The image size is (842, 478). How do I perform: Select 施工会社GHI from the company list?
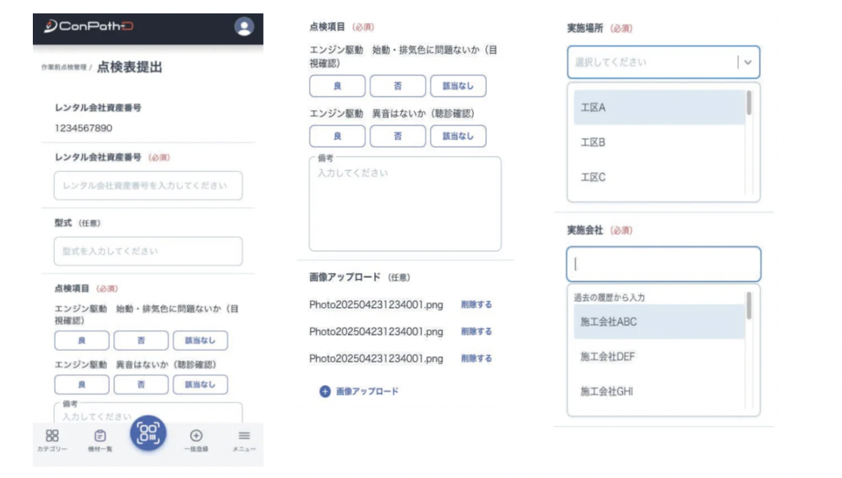(607, 392)
